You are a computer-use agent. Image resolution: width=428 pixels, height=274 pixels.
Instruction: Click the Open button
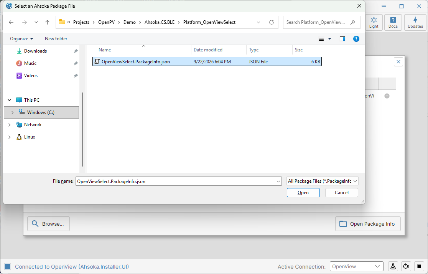(303, 193)
